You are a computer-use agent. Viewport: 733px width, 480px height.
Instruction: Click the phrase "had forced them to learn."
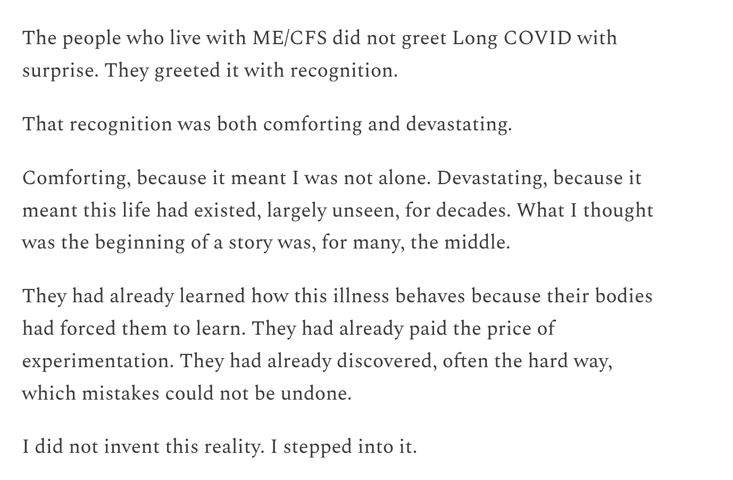pos(134,329)
